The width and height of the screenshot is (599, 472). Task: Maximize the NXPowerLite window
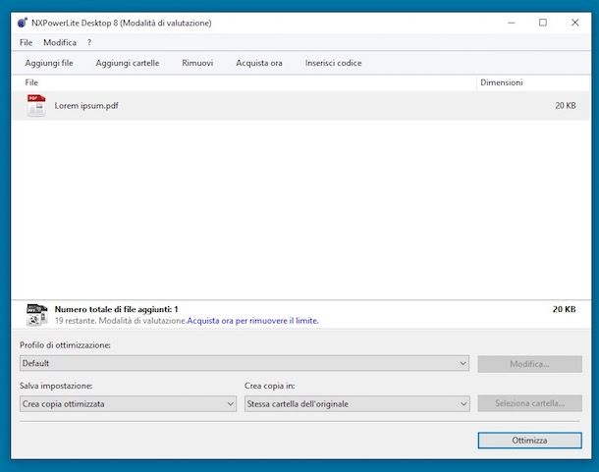(542, 23)
